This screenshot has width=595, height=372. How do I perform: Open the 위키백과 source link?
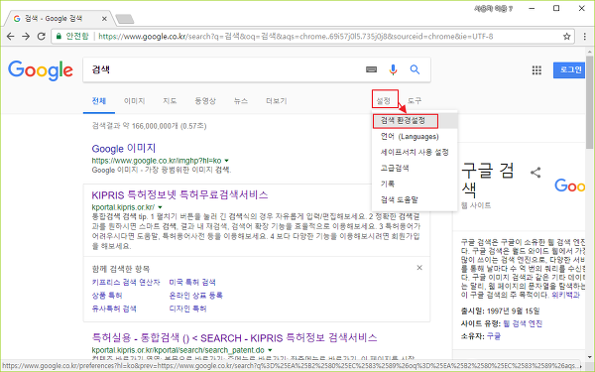[565, 295]
